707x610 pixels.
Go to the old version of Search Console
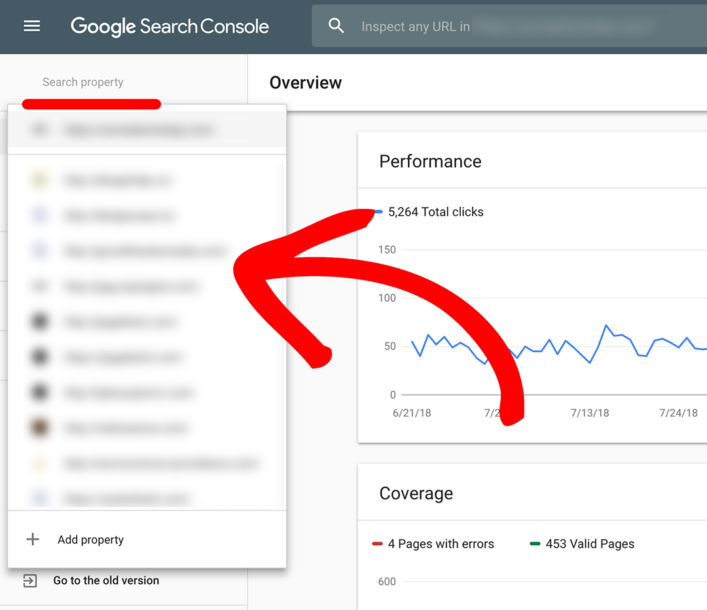pyautogui.click(x=107, y=580)
